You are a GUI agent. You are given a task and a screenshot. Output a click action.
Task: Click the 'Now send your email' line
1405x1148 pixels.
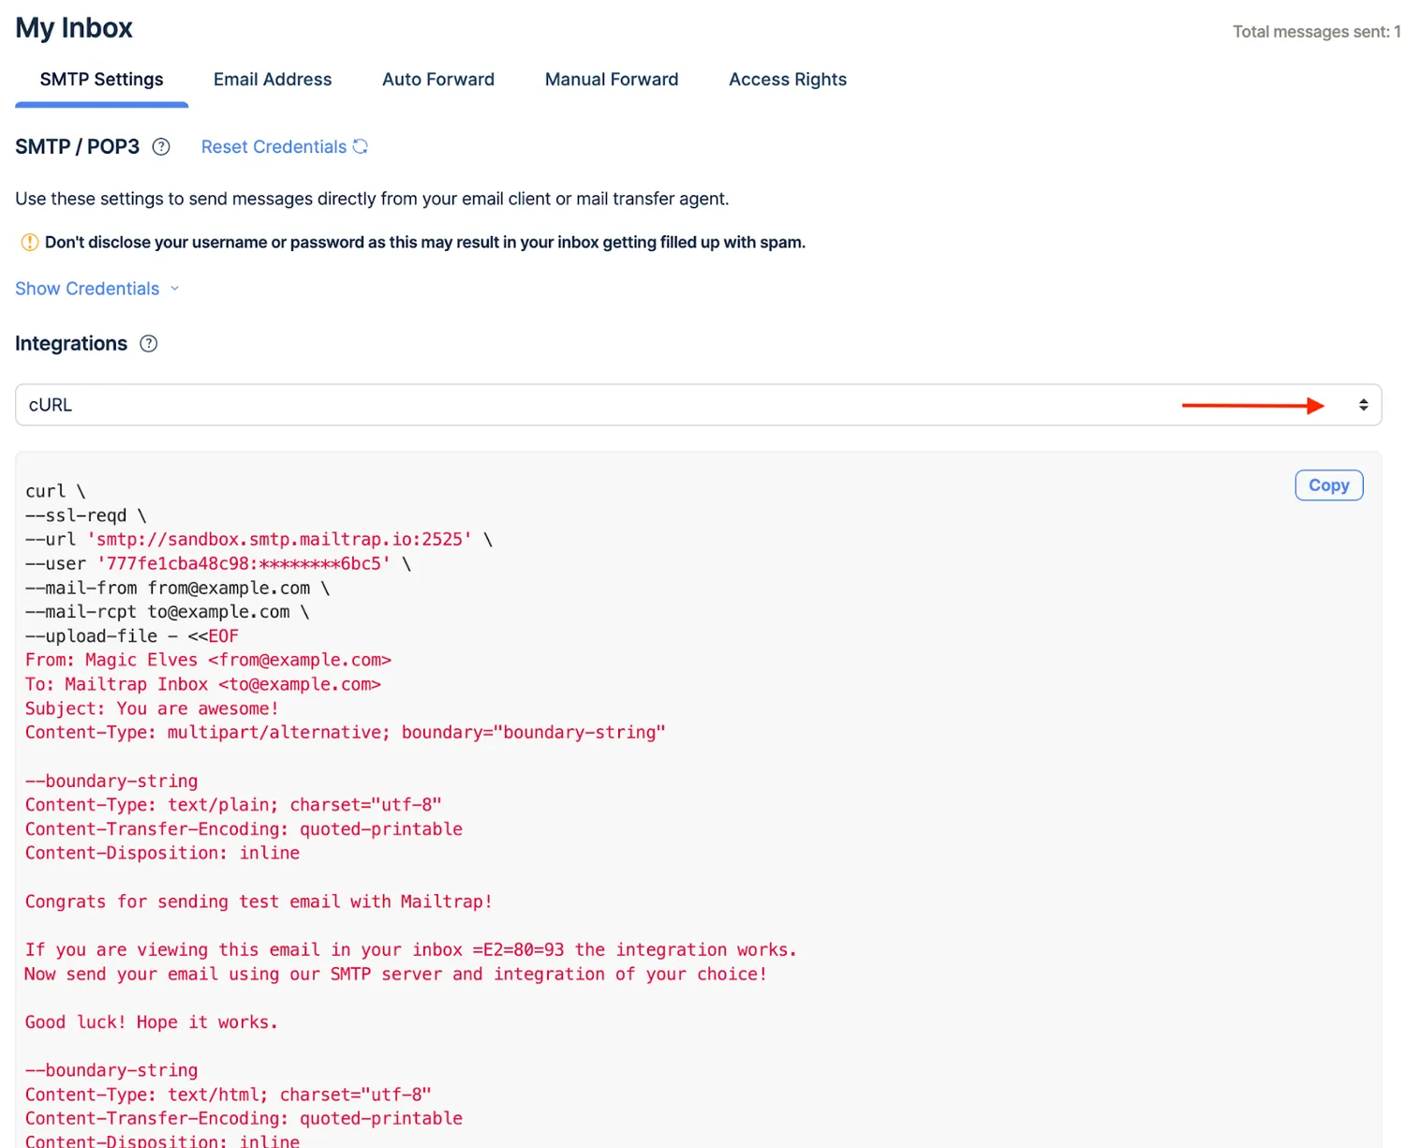pyautogui.click(x=396, y=975)
